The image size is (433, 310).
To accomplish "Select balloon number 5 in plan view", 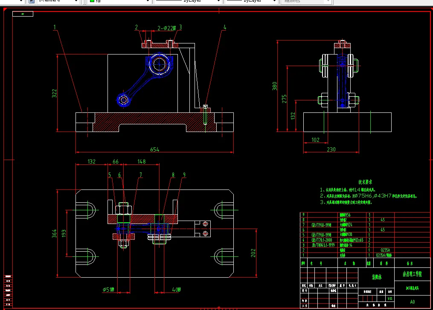I will [x=110, y=175].
